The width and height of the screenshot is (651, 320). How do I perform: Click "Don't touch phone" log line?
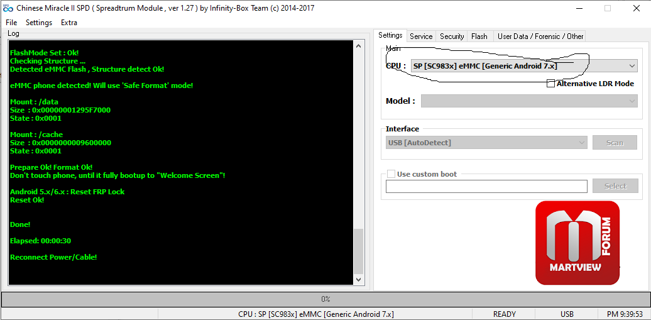[118, 175]
